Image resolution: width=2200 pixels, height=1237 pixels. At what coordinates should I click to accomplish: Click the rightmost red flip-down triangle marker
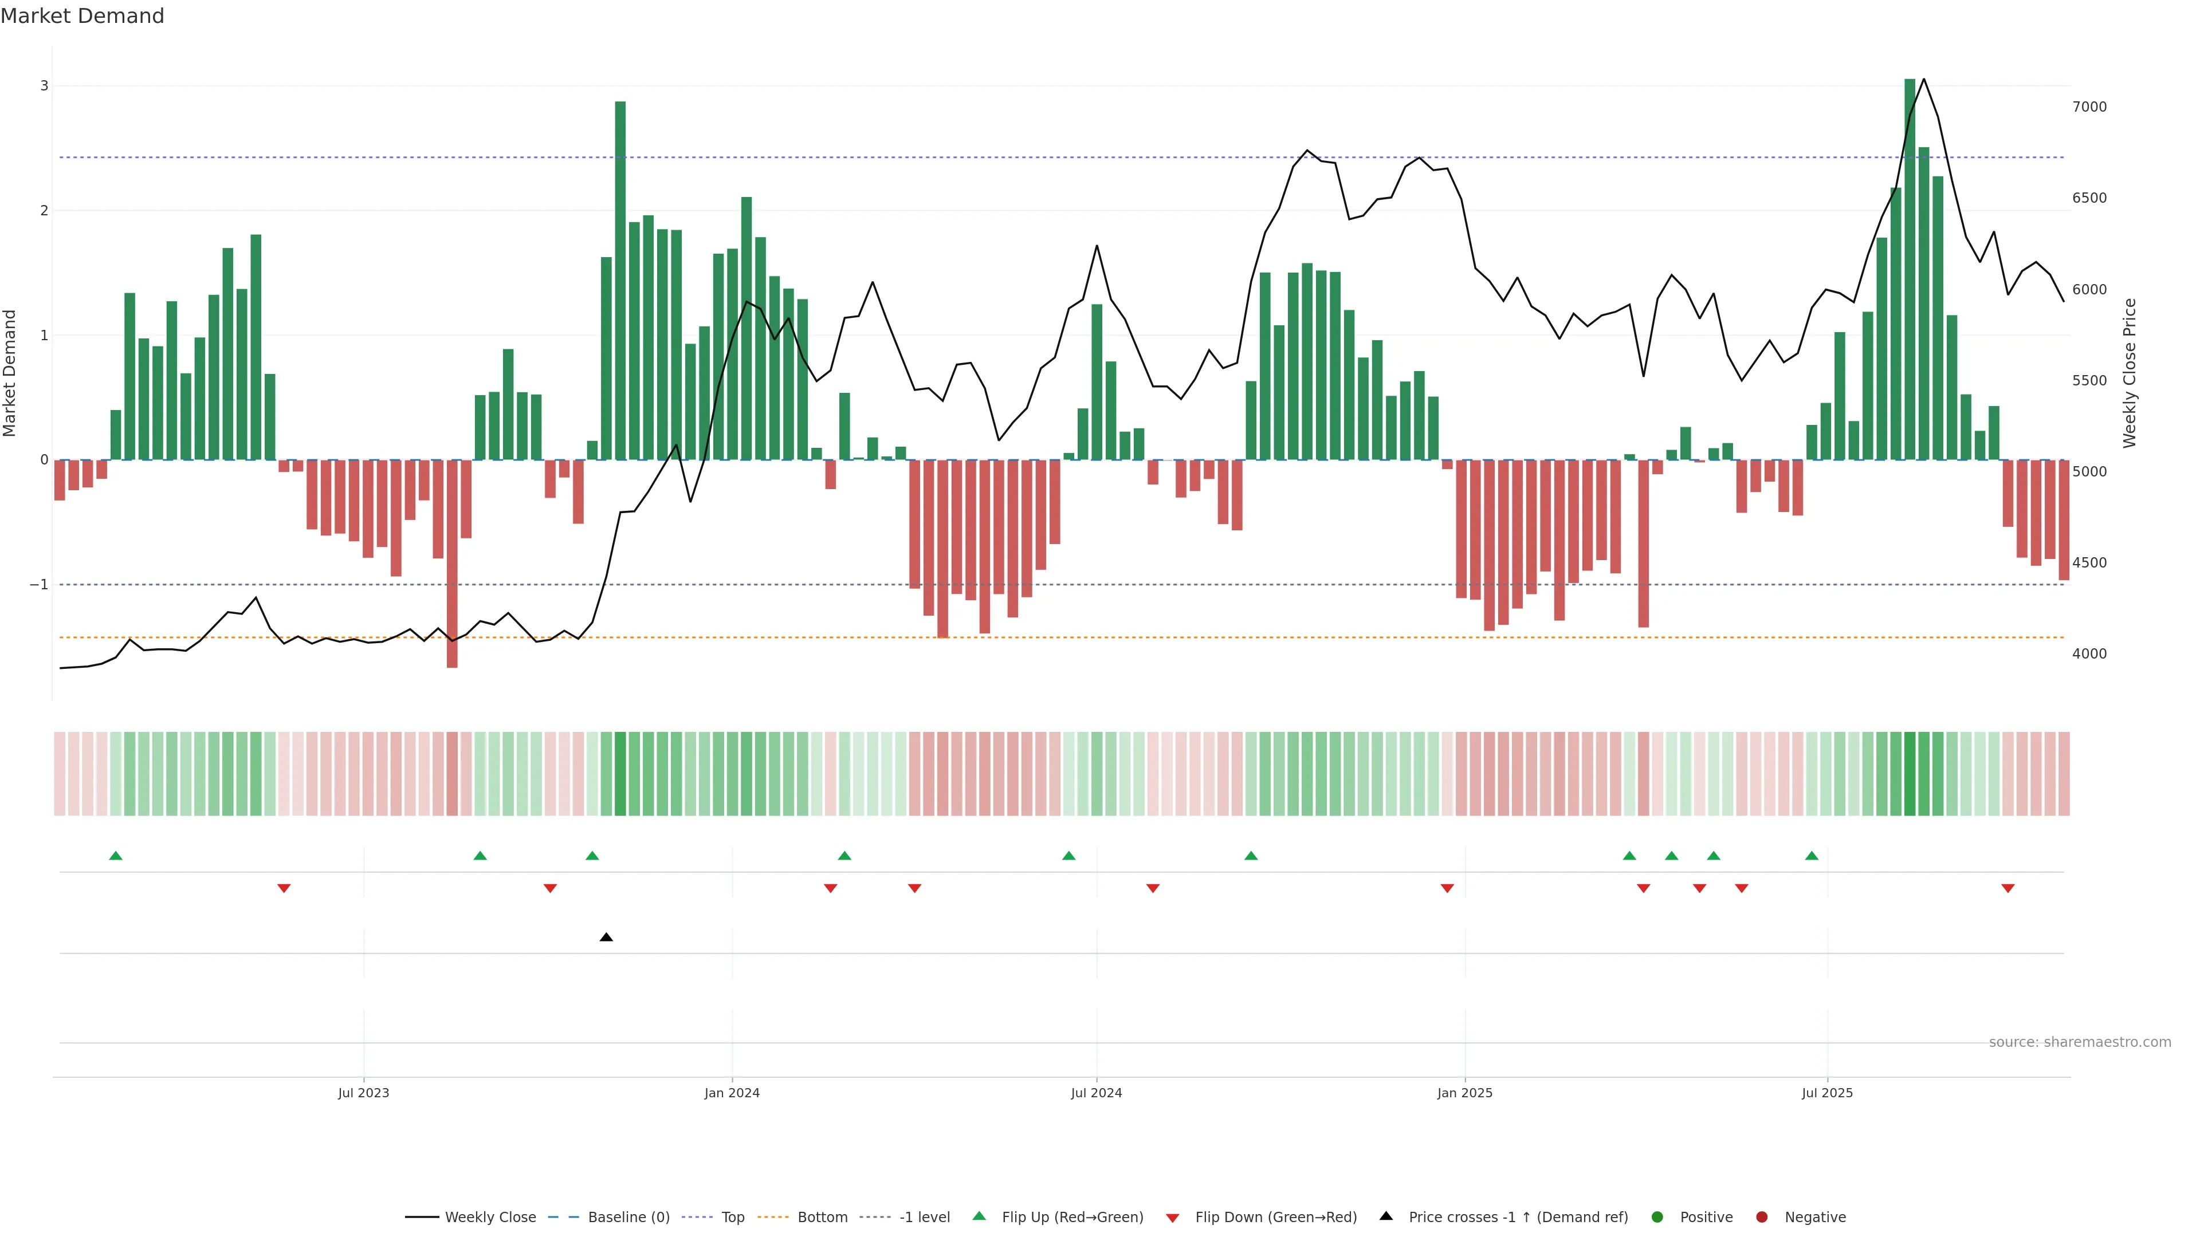point(2008,889)
